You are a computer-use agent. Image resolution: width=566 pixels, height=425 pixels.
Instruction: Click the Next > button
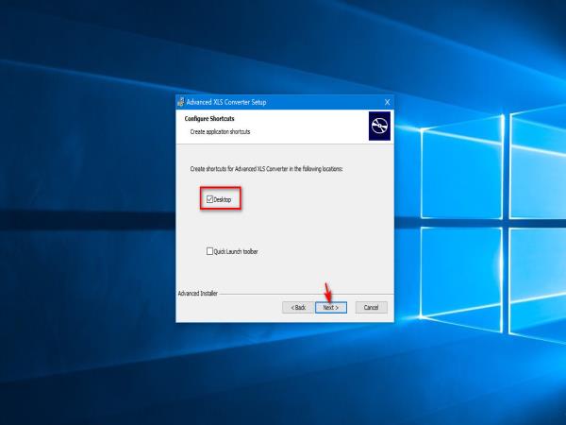[331, 308]
